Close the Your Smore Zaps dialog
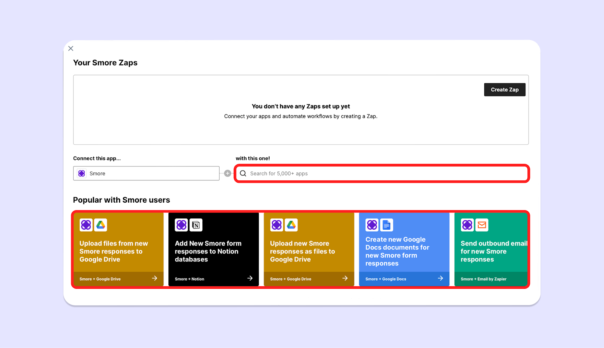 (x=71, y=48)
